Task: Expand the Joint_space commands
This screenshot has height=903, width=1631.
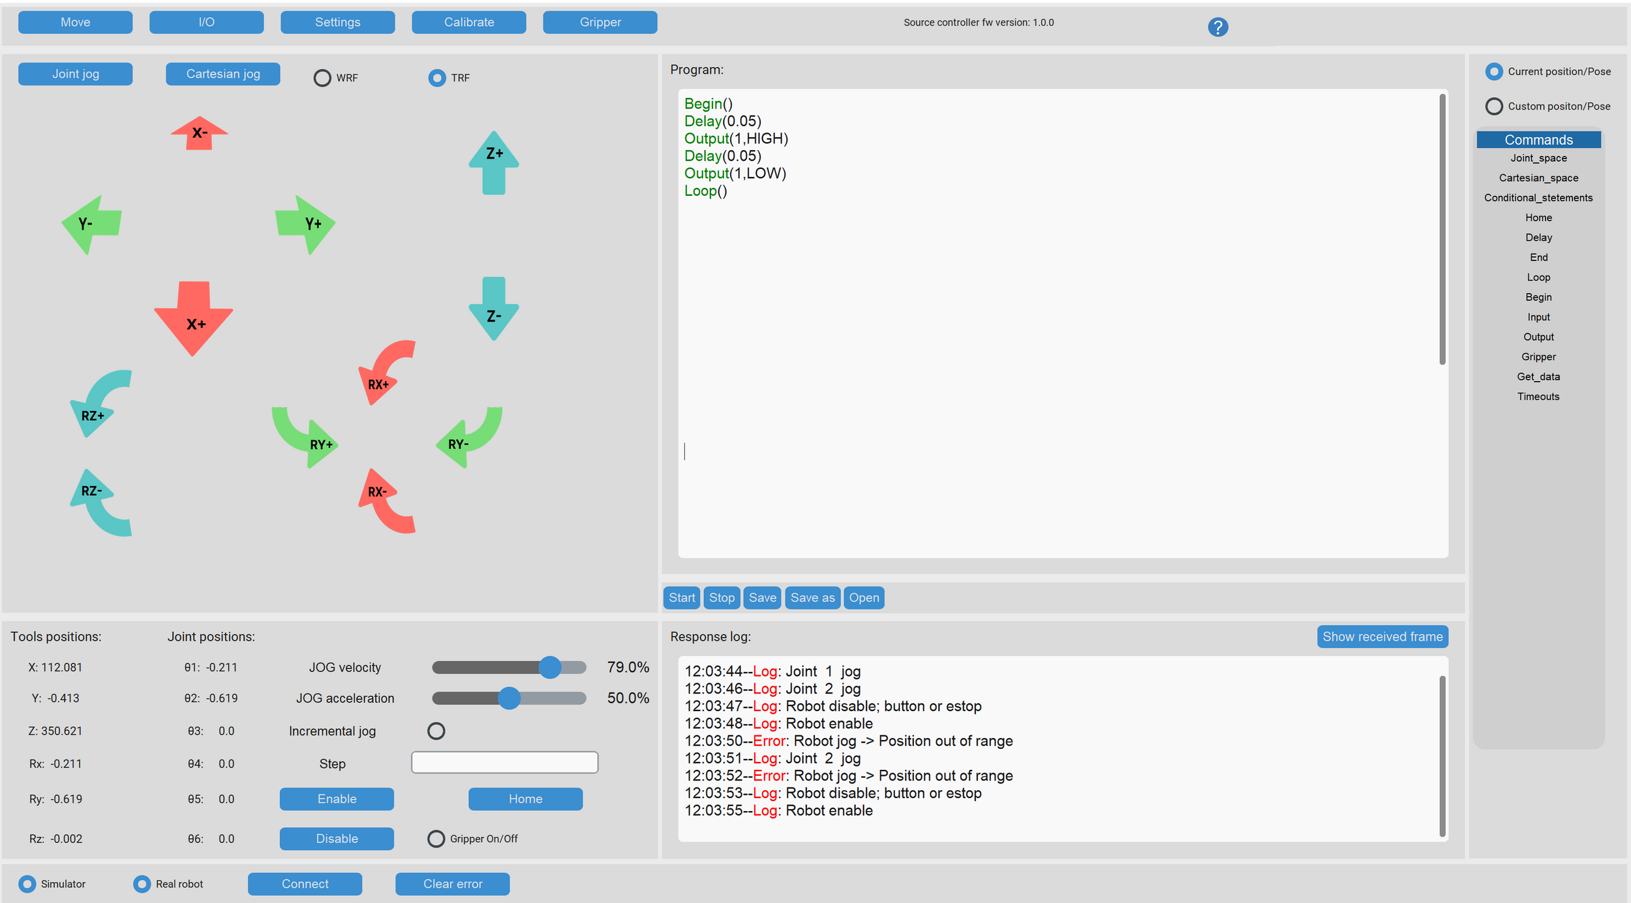Action: click(x=1538, y=158)
